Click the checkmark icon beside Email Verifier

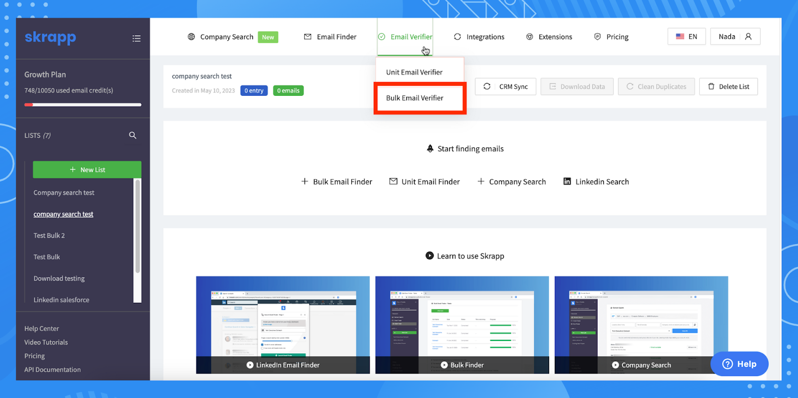381,37
